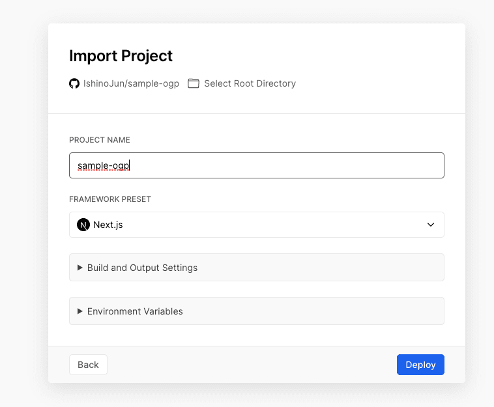Open the IshinoJun/sample-ogp repository link
Viewport: 494px width, 407px height.
pos(131,83)
